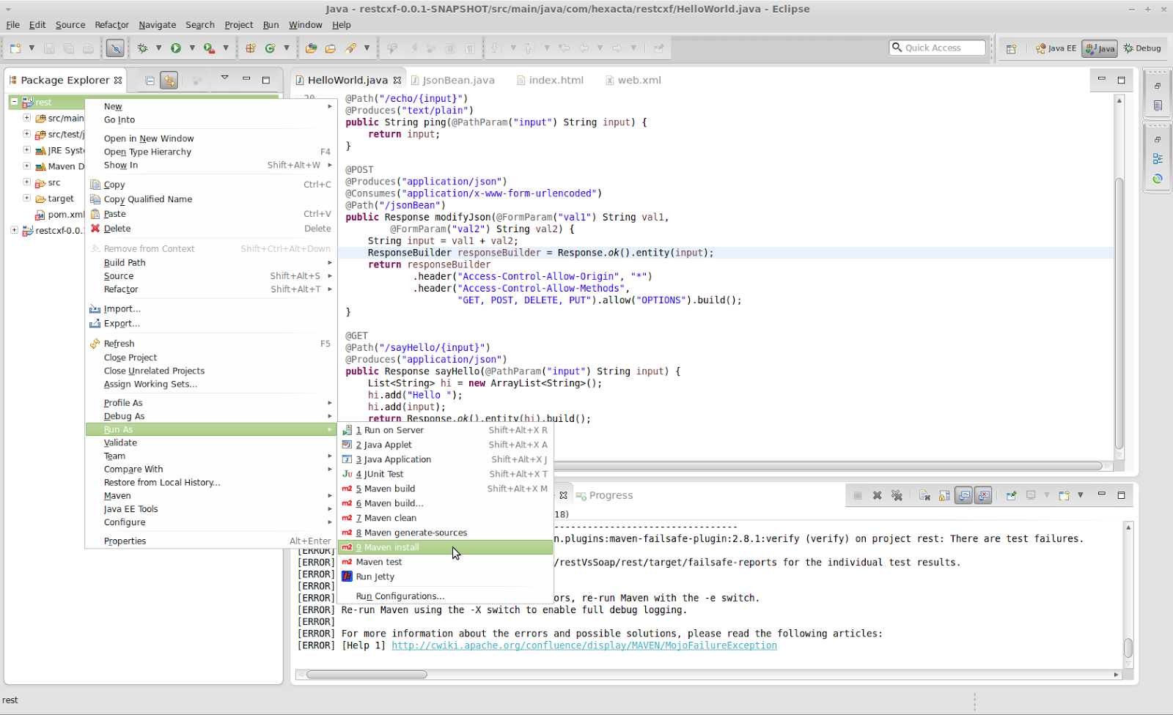Toggle Show Console on Standard Out
The height and width of the screenshot is (715, 1173).
coord(964,496)
